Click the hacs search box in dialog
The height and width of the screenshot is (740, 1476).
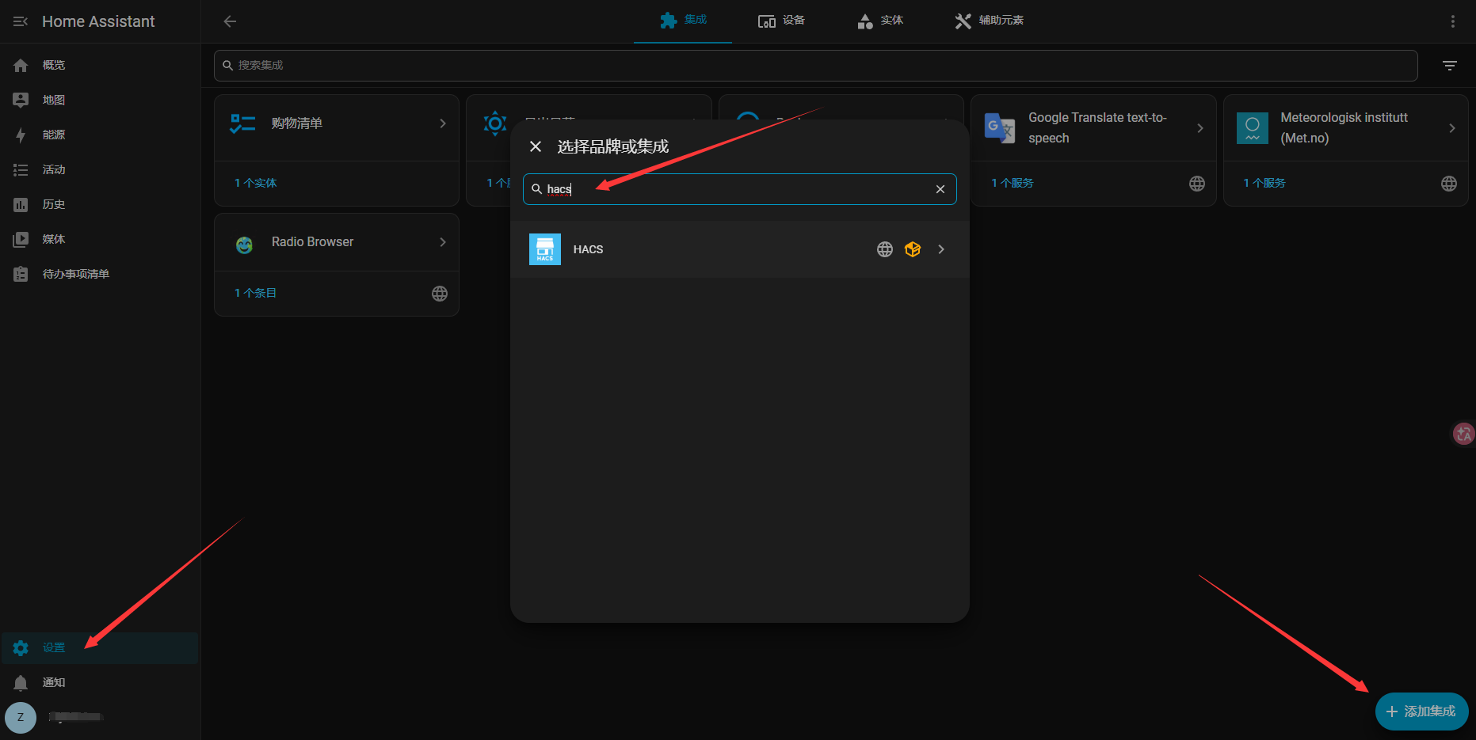click(740, 189)
